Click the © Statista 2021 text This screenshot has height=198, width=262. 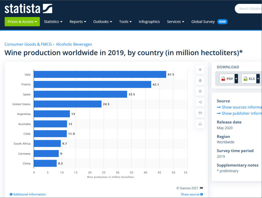point(187,188)
